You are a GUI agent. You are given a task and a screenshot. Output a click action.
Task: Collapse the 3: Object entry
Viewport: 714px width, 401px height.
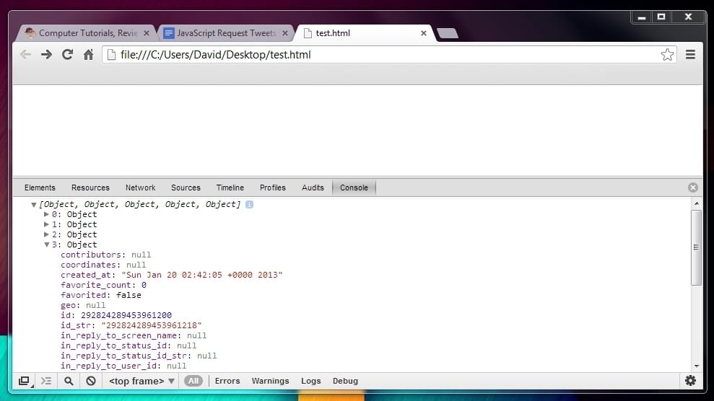tap(46, 244)
